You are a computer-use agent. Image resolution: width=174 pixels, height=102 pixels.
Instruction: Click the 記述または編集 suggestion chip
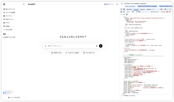point(72,53)
